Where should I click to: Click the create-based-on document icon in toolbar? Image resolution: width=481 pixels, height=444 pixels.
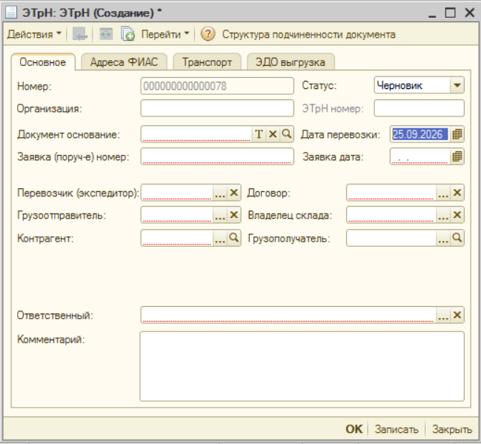[127, 34]
